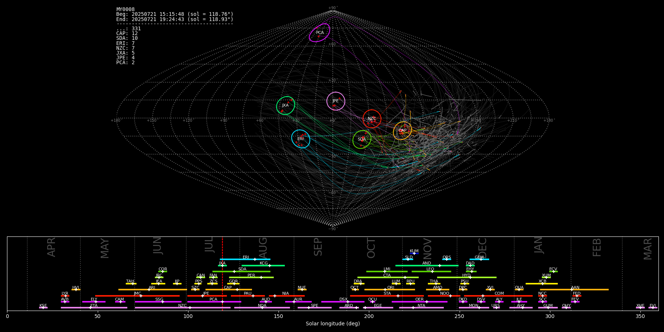Click the MY0008 title text
Viewport: 664px width, 332px height.
point(125,10)
